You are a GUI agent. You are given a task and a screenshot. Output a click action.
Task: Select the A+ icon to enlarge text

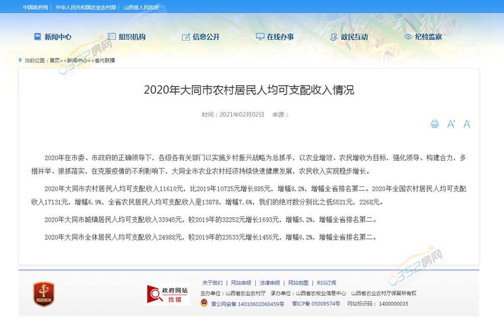[450, 123]
